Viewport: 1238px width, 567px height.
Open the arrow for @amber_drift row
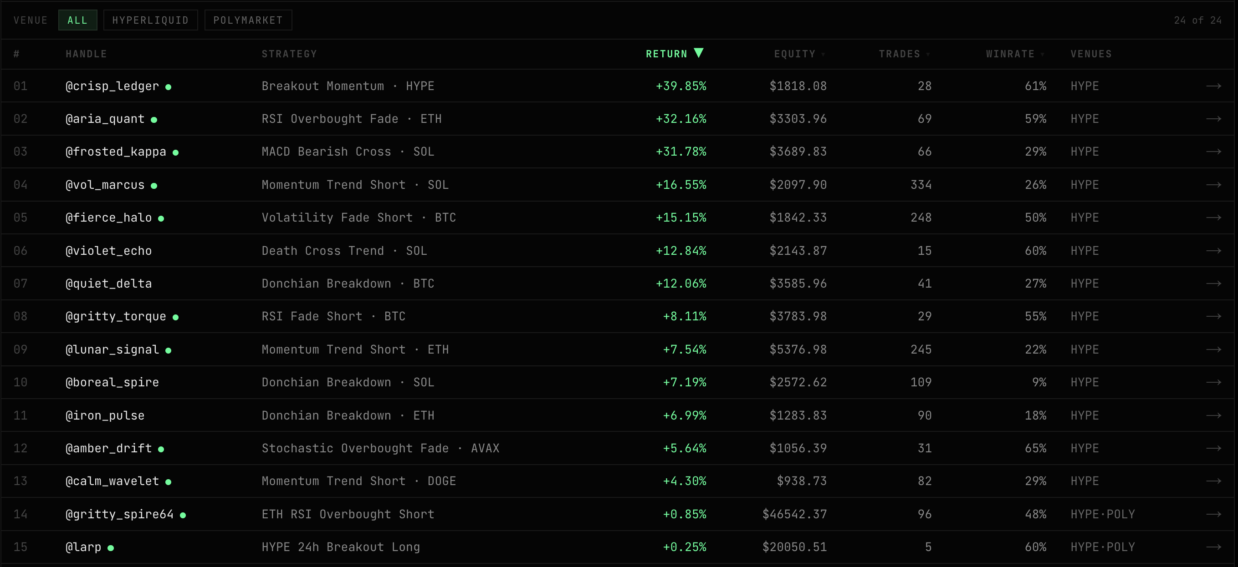[x=1213, y=448]
